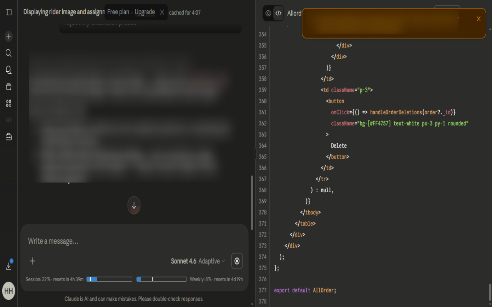Click the Weekly usage progress bar
The image size is (492, 307).
click(161, 279)
